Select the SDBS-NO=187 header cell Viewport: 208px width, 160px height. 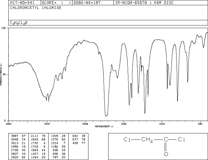click(93, 3)
